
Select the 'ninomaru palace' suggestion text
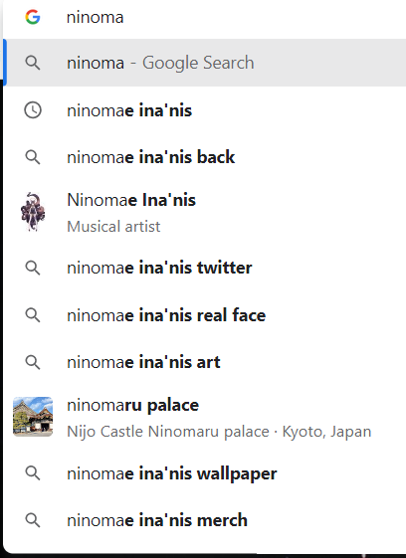pyautogui.click(x=132, y=406)
